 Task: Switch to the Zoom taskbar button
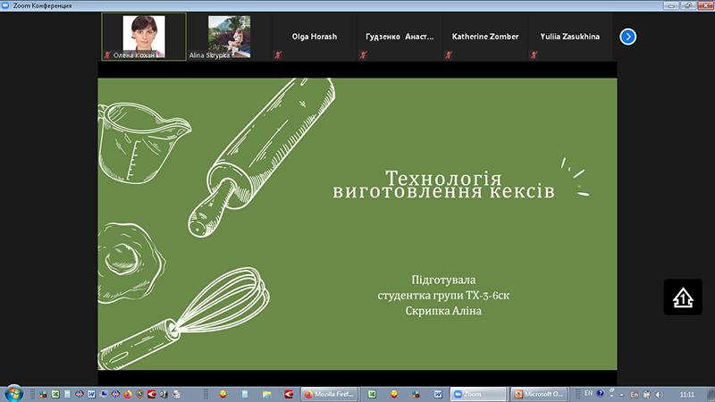478,393
